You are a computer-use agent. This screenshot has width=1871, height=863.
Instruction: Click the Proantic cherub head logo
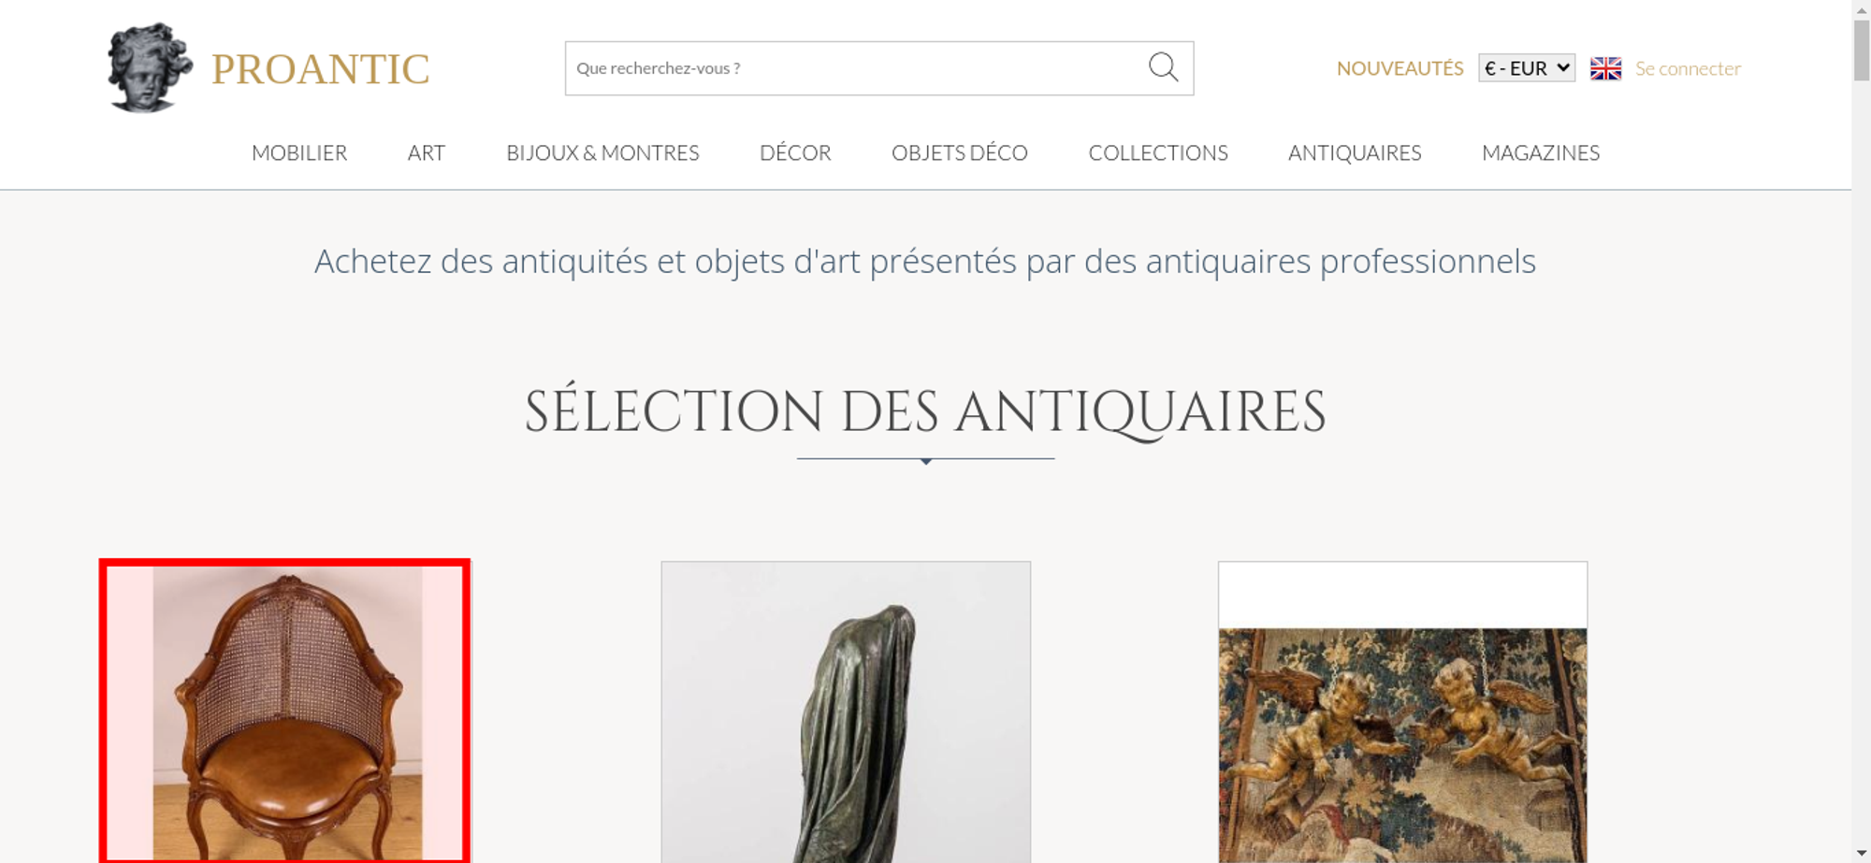(149, 68)
